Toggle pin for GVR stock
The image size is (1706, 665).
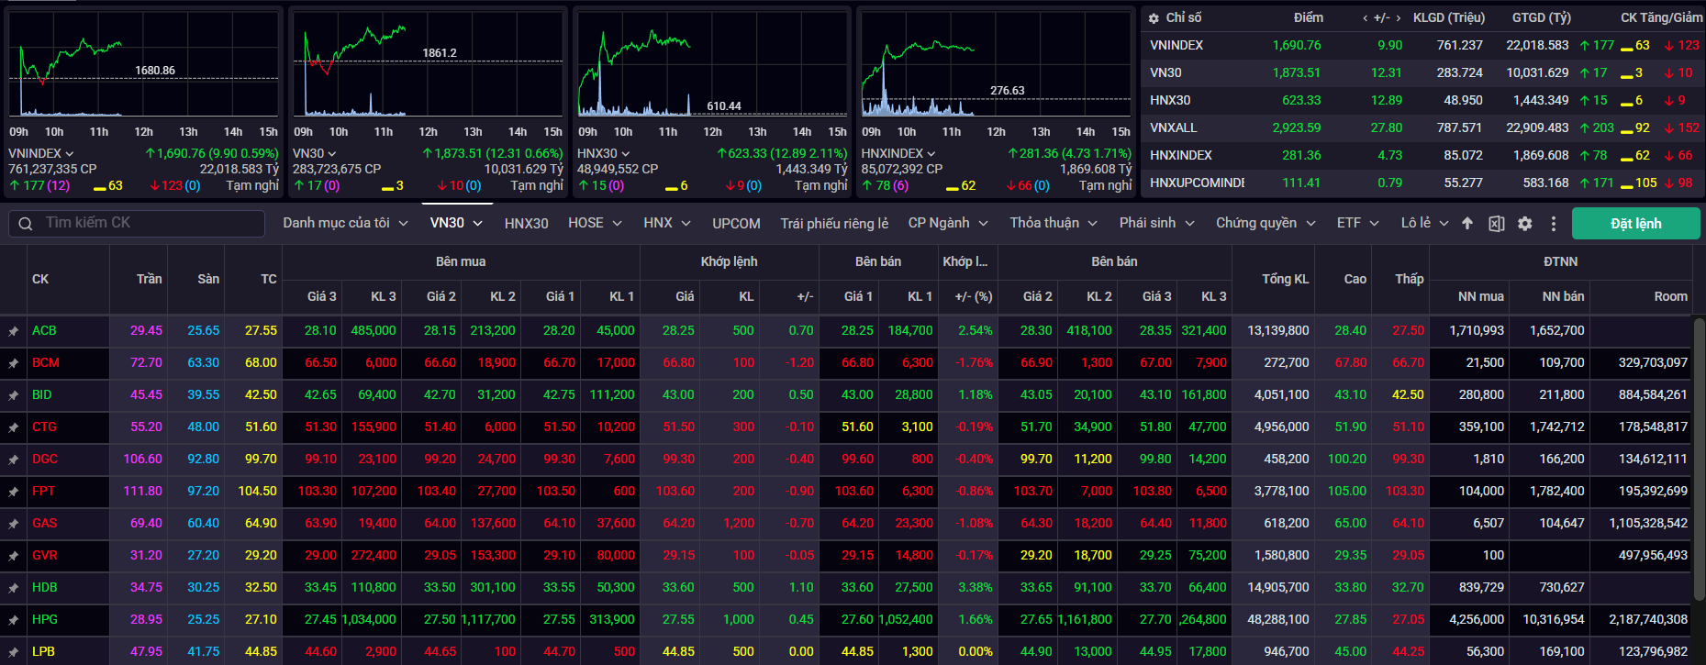coord(14,556)
